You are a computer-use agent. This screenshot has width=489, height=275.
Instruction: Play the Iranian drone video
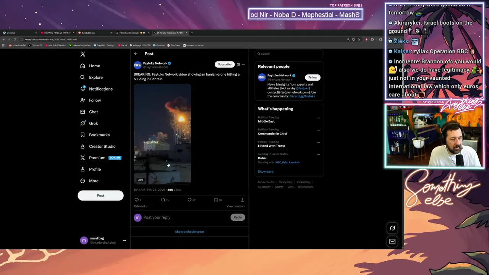[x=162, y=134]
